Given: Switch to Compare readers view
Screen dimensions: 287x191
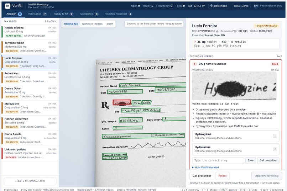Looking at the screenshot, I should tap(92, 24).
